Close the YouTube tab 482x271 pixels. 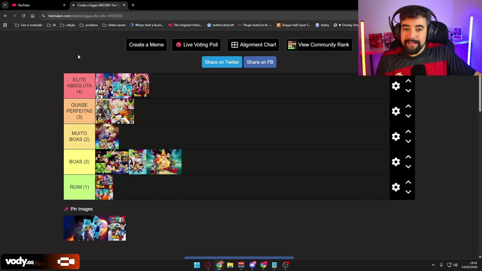coord(64,5)
